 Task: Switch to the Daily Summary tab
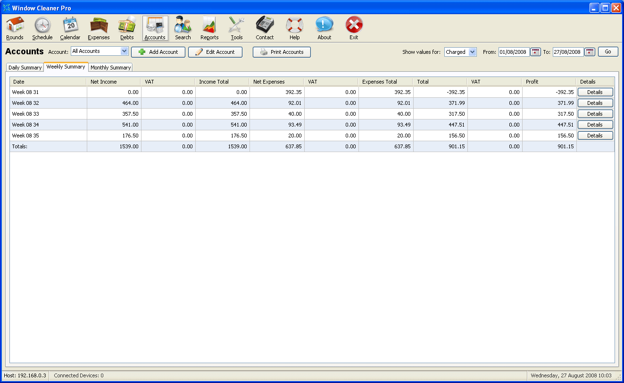click(25, 68)
